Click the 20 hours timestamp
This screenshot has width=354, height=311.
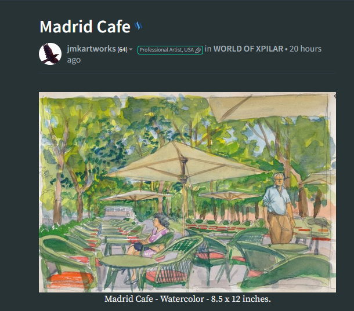click(305, 49)
